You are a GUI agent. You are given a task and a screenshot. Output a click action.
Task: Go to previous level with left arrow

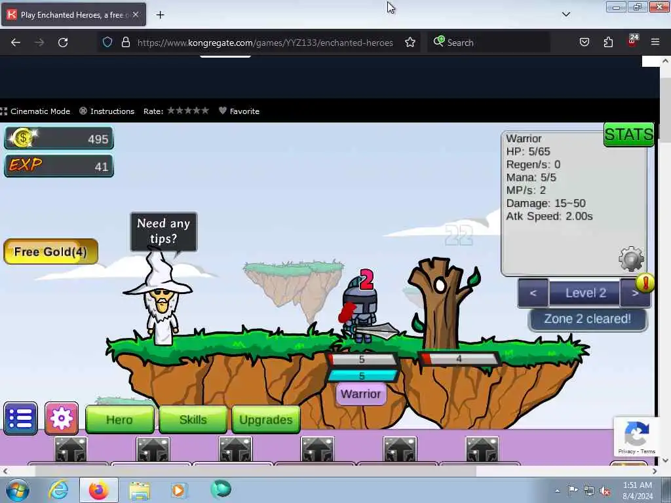click(533, 293)
